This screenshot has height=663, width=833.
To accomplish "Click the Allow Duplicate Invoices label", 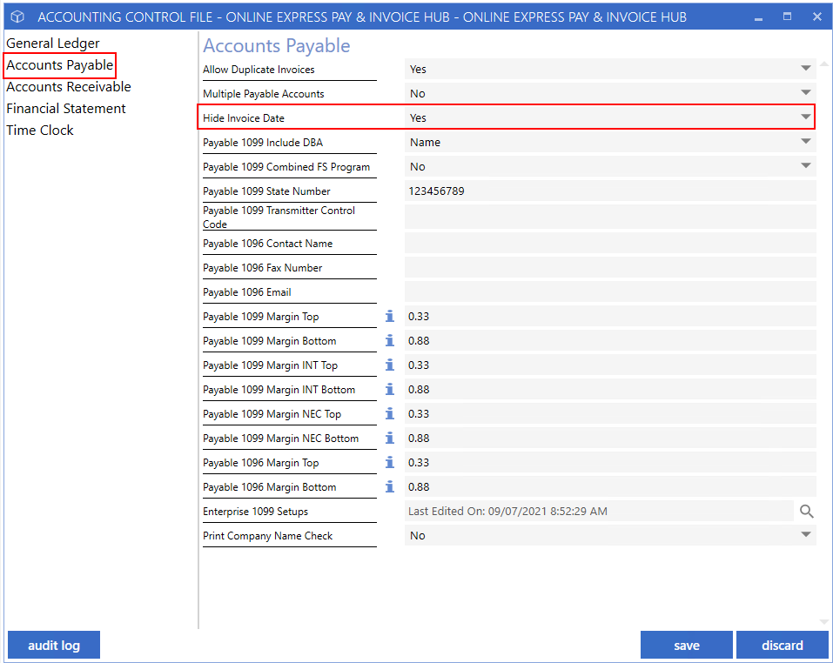I will pyautogui.click(x=259, y=70).
